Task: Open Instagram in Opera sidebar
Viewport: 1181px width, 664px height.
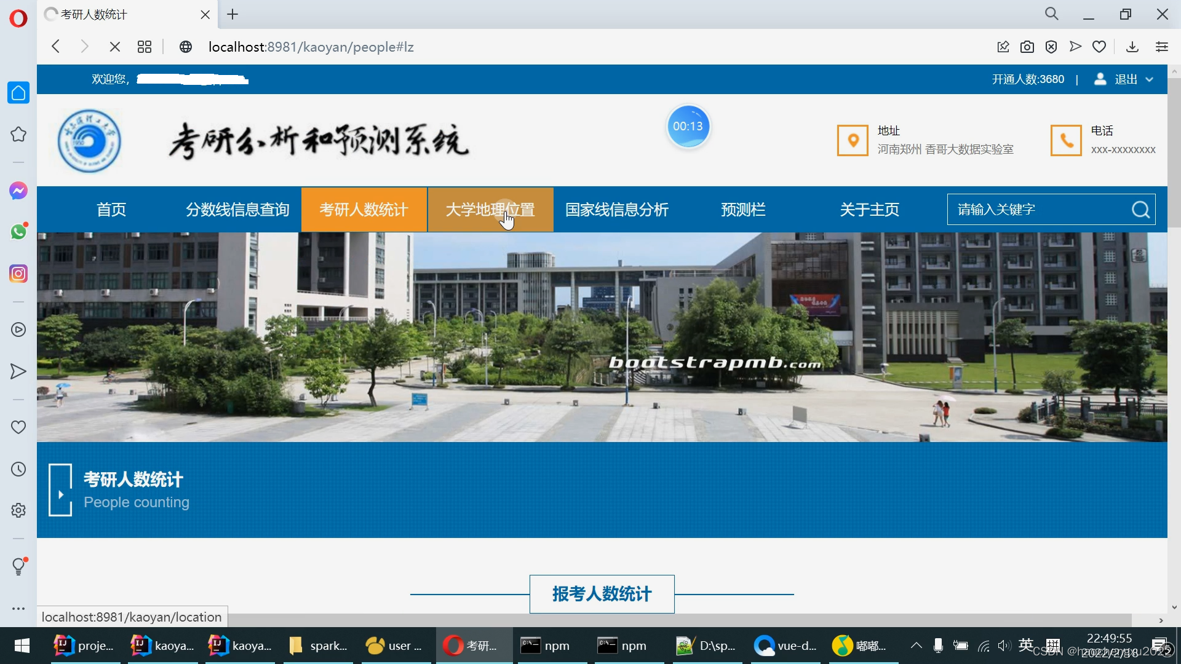Action: 18,273
